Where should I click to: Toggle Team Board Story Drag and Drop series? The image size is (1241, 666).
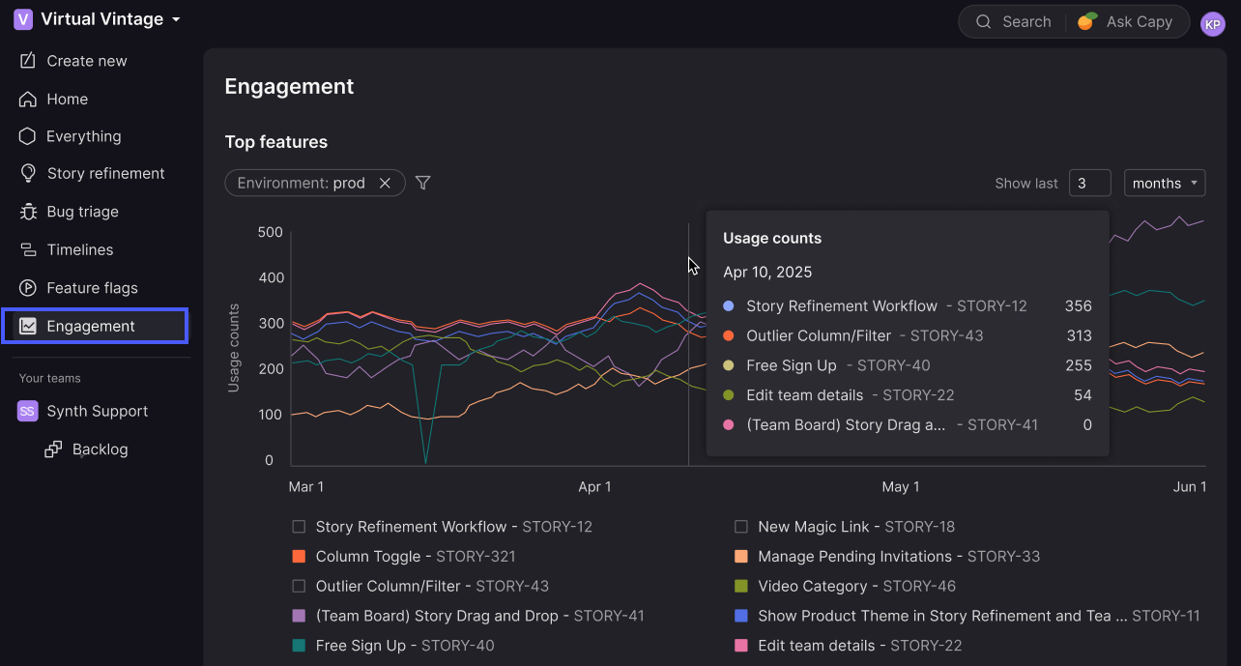pos(299,616)
